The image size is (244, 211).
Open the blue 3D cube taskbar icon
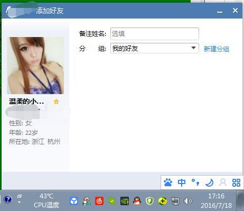[x=74, y=201]
